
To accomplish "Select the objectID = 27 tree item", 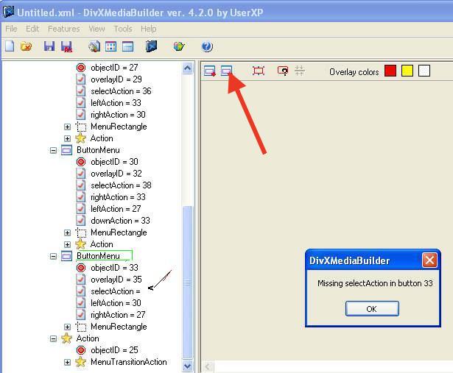I will click(114, 68).
